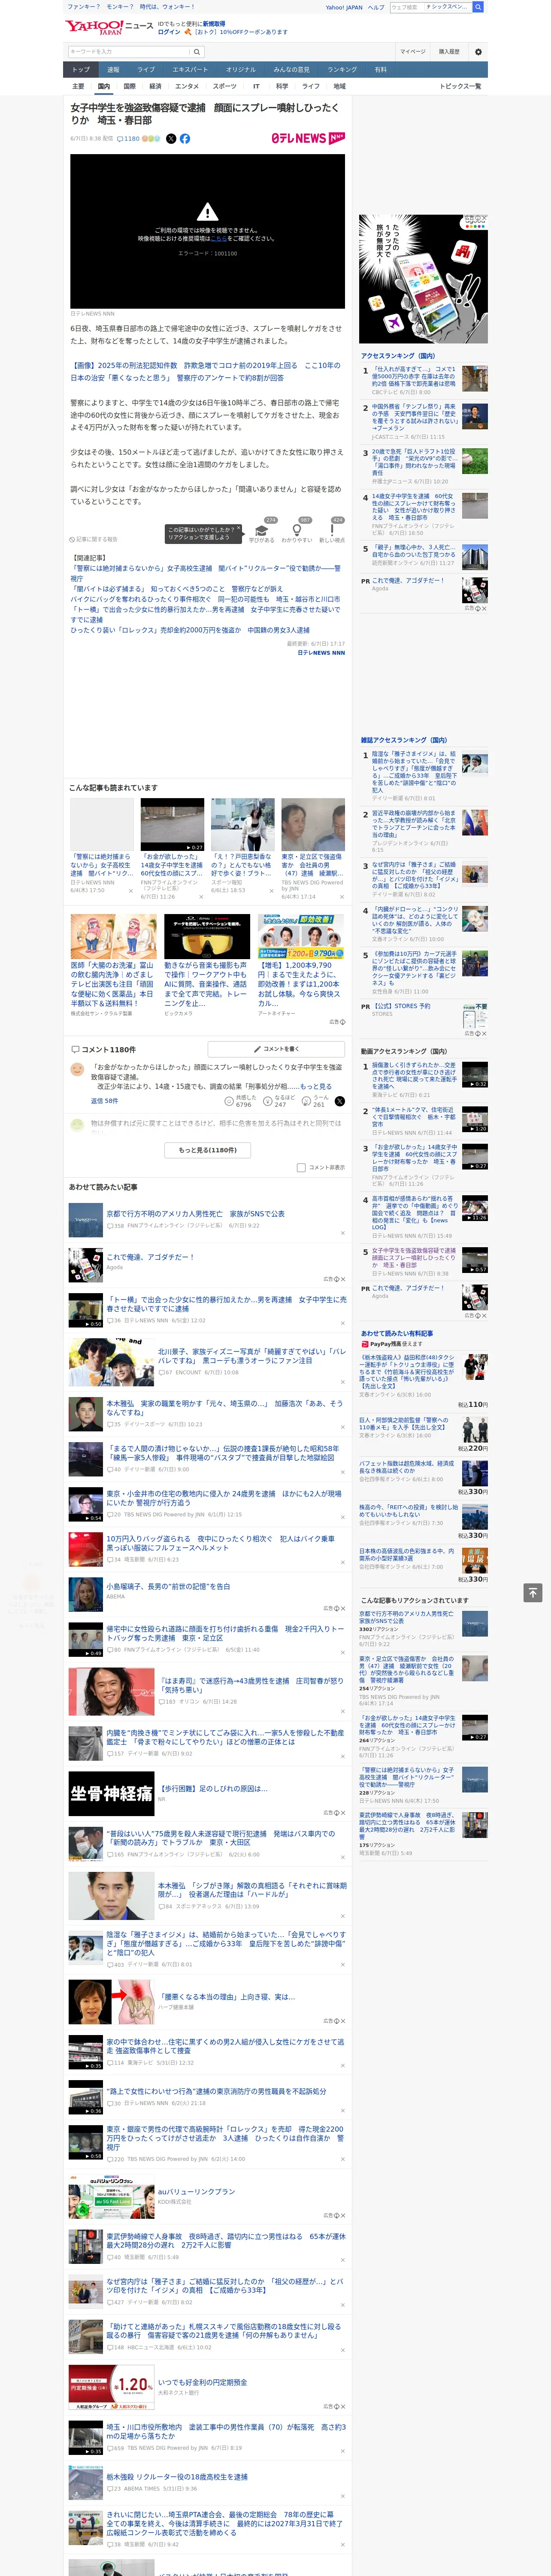Switch to the オリジナル tab

[x=241, y=70]
